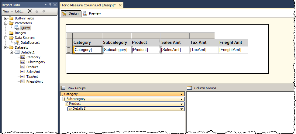Open the Report Data panel options dropdown arrow
Image resolution: width=296 pixels, height=134 pixels.
point(46,5)
